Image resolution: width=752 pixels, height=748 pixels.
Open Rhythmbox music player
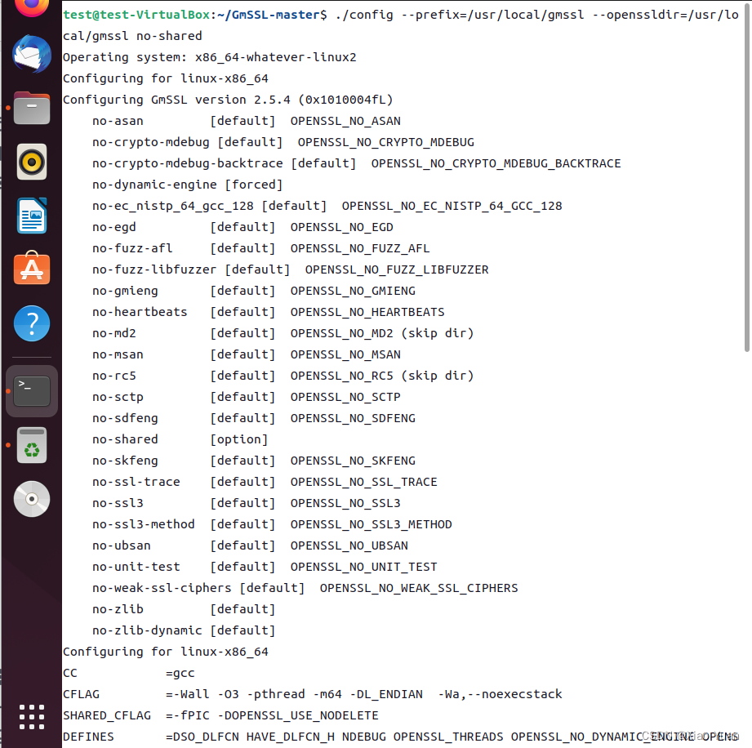coord(32,162)
